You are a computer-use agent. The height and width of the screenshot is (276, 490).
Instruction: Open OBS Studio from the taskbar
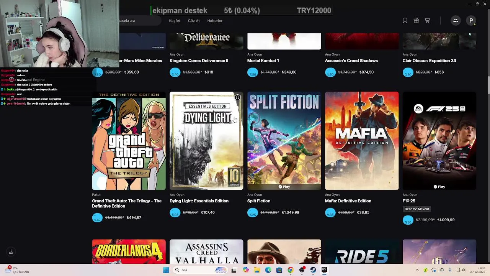coord(302,270)
